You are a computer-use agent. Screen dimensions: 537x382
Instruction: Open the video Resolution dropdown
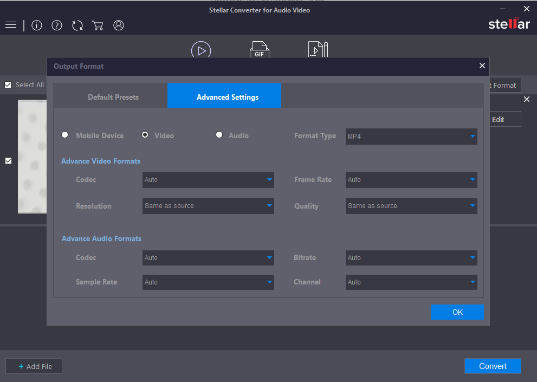point(208,206)
